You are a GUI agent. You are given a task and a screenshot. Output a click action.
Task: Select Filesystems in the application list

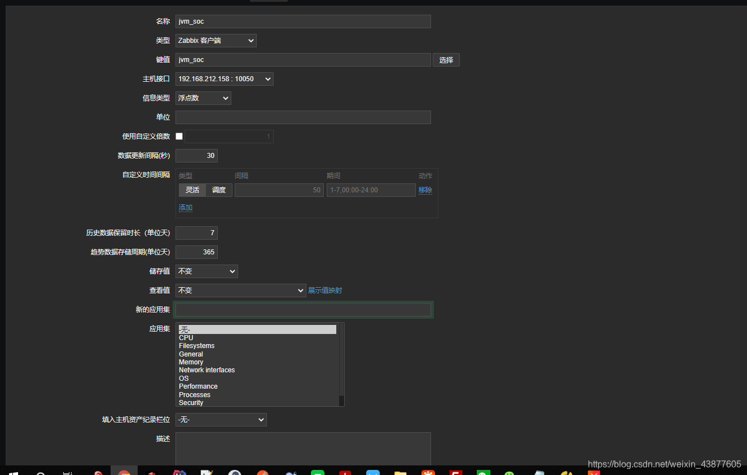pyautogui.click(x=257, y=346)
